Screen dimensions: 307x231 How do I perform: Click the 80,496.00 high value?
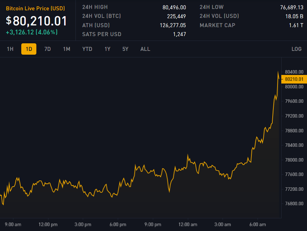[x=174, y=7]
